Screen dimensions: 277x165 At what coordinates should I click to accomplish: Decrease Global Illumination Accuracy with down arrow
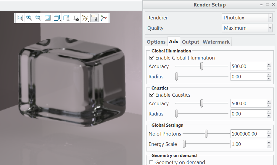(x=269, y=68)
